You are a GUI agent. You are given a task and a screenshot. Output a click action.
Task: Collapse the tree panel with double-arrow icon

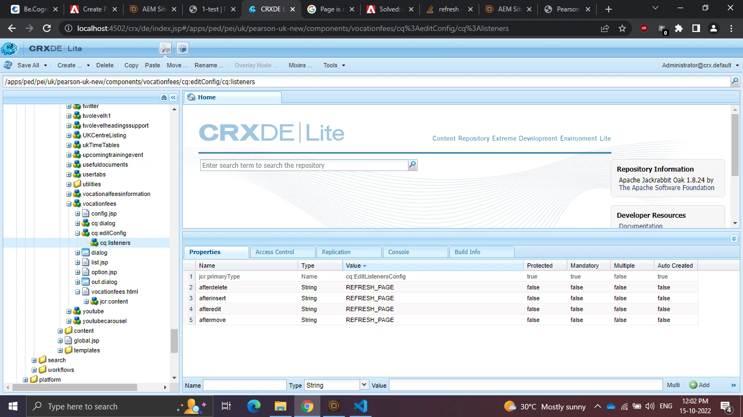point(173,97)
